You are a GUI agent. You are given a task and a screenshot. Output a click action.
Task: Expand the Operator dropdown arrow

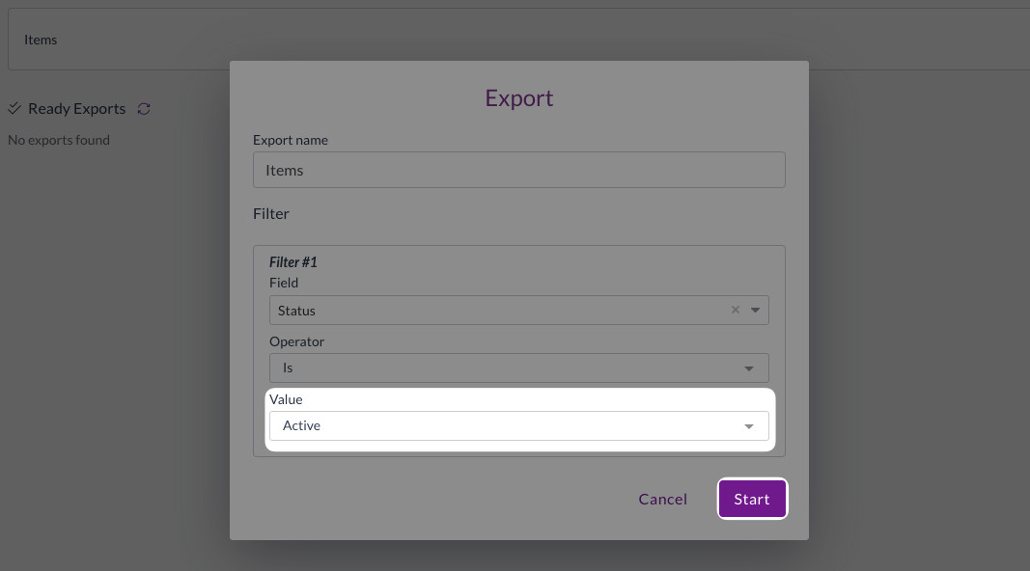coord(749,368)
